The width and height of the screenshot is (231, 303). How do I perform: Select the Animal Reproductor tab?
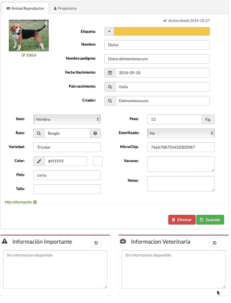[25, 8]
